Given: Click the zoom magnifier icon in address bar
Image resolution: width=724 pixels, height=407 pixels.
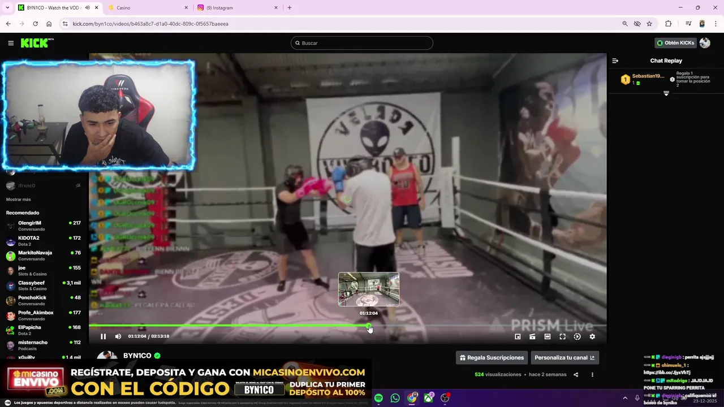Looking at the screenshot, I should (x=625, y=24).
